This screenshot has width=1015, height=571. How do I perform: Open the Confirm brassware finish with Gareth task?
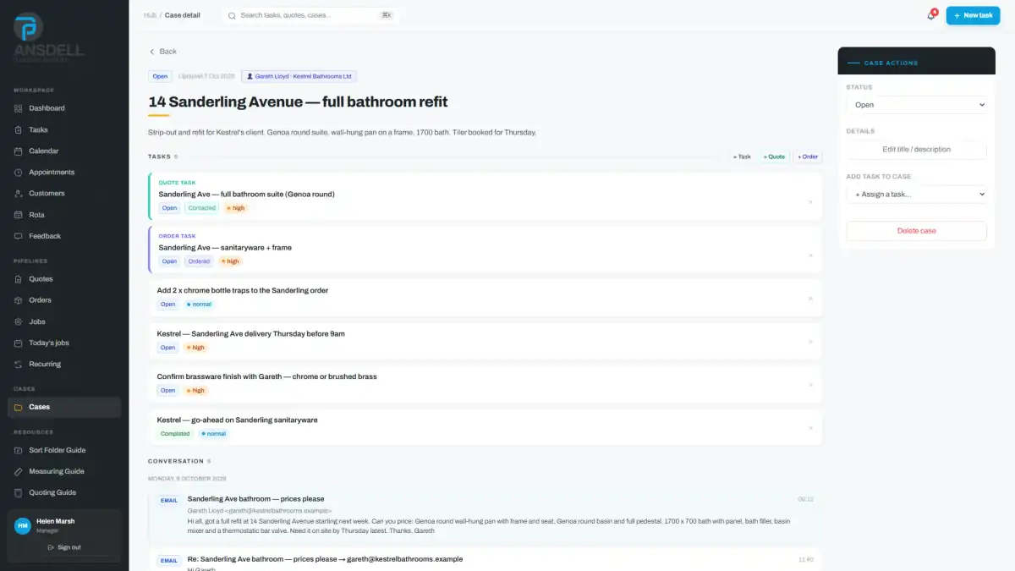tap(485, 384)
